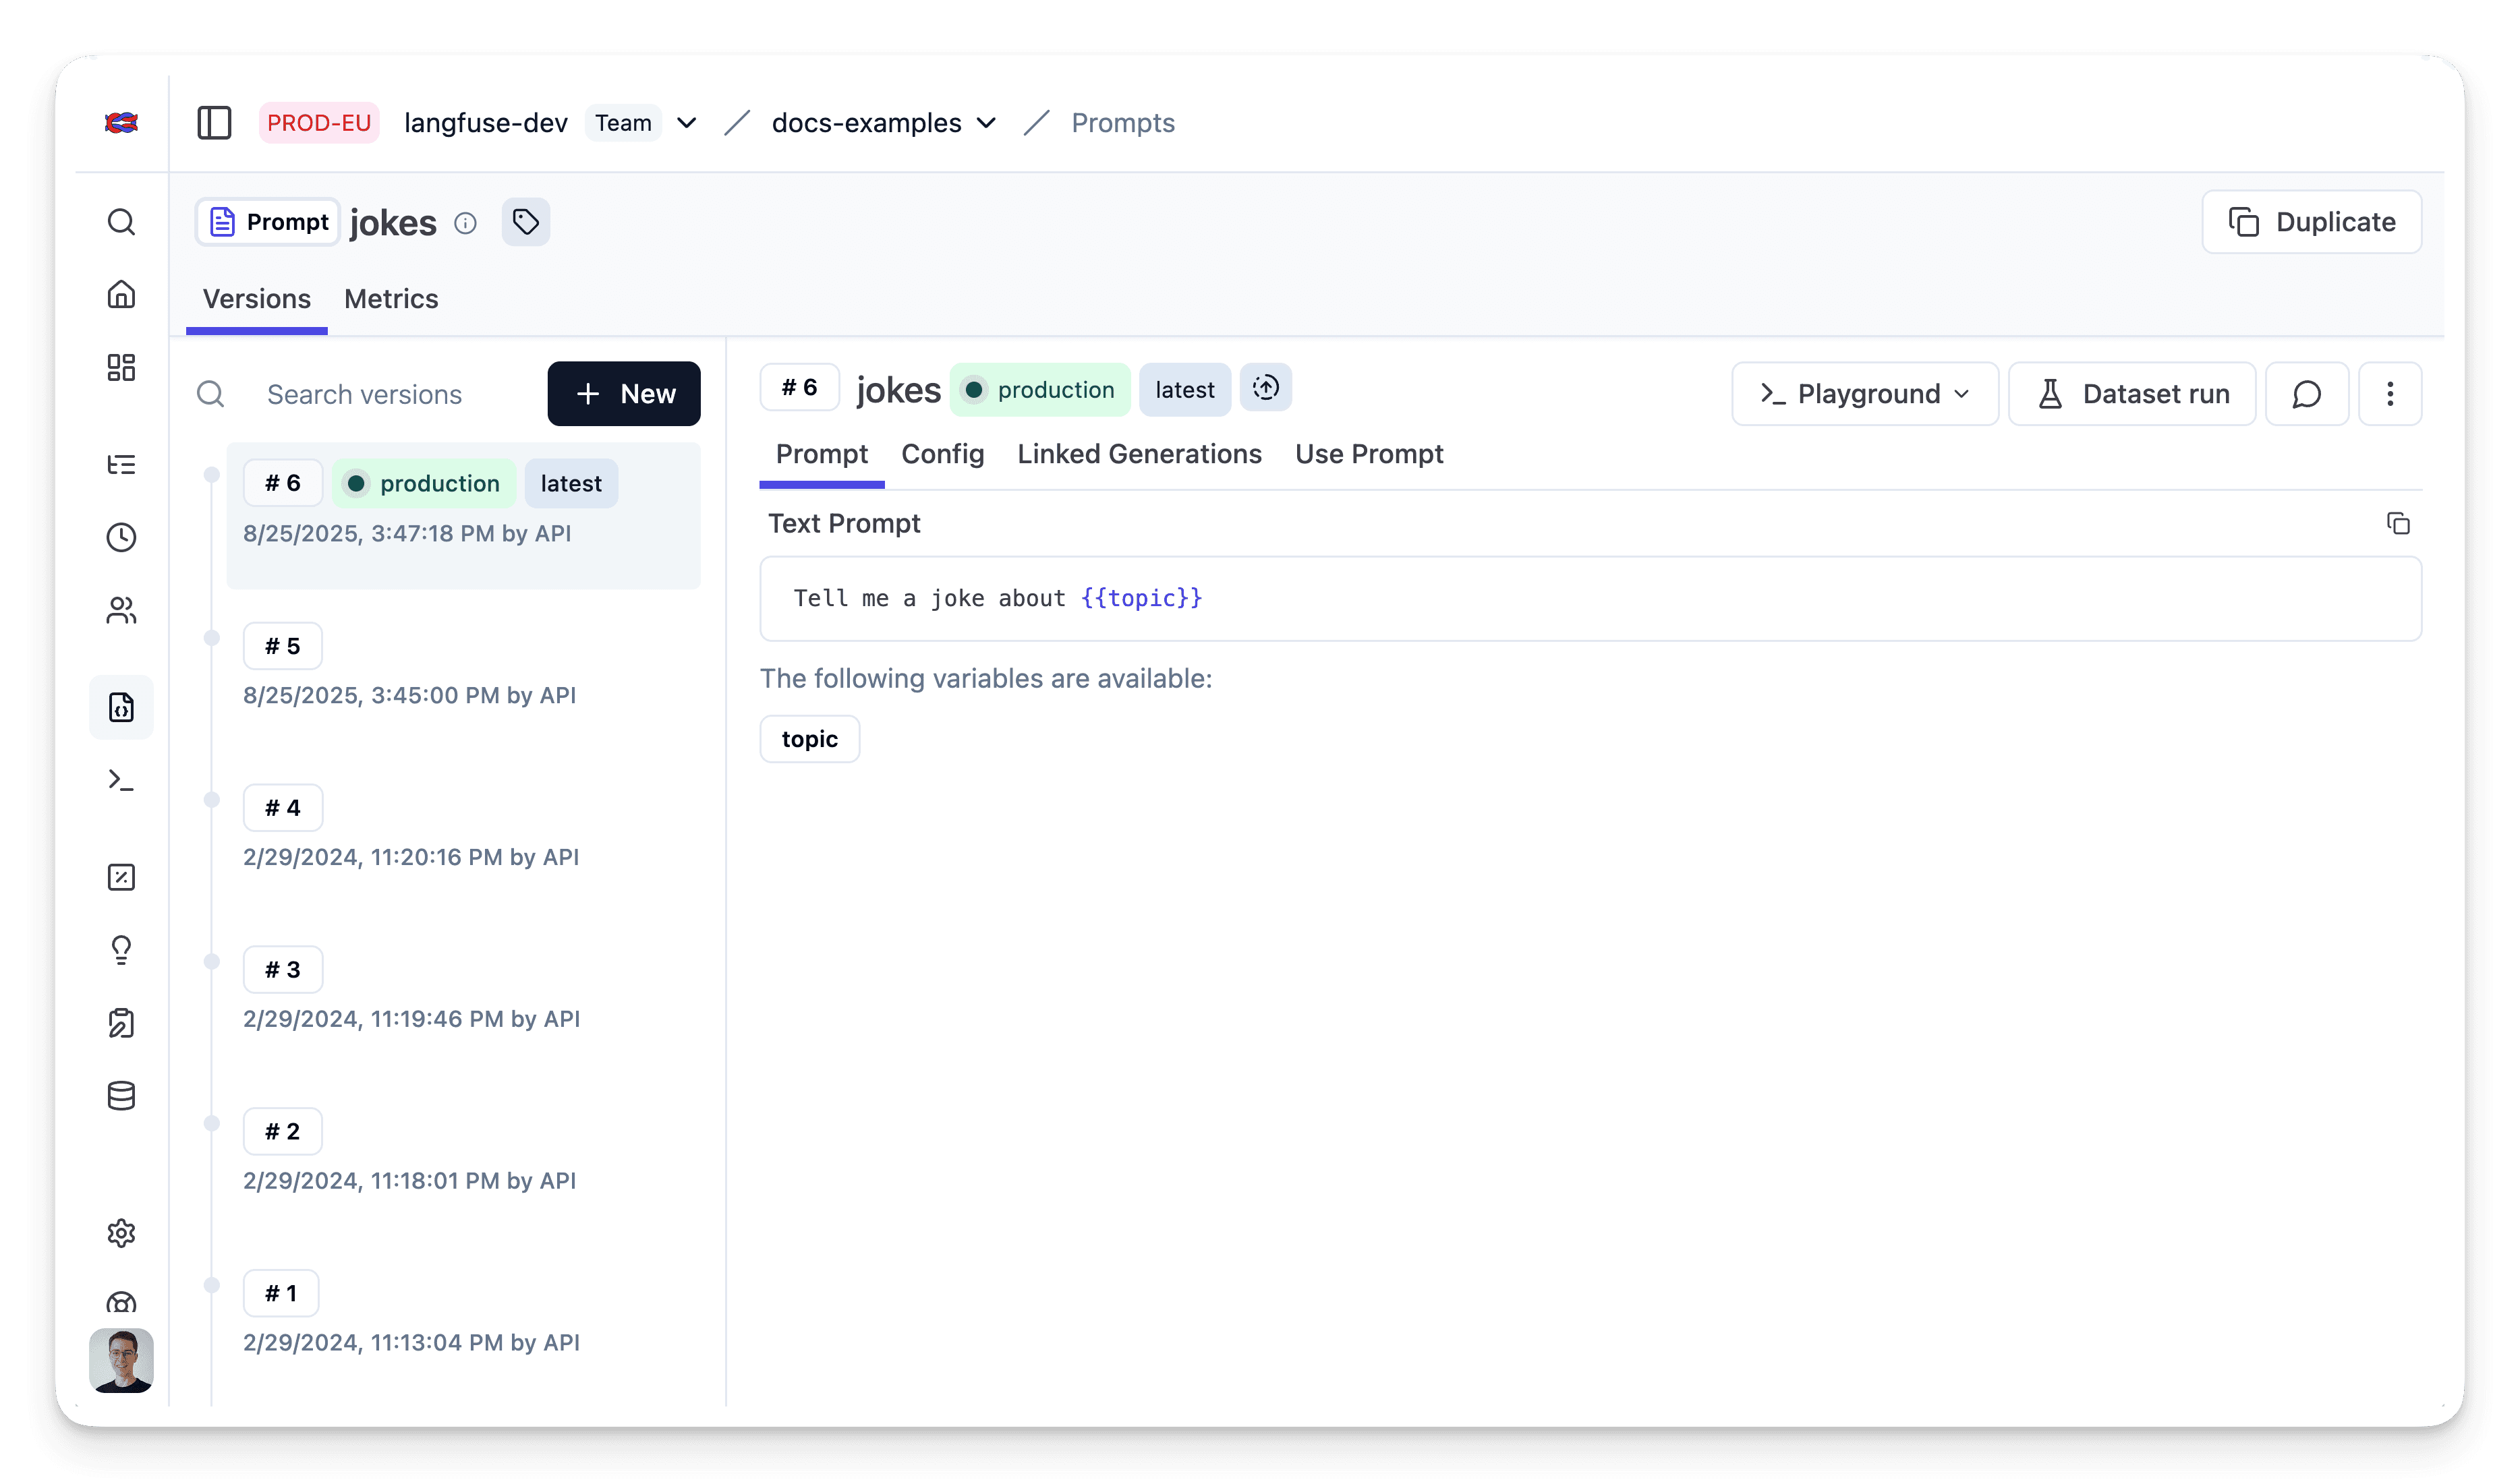The image size is (2520, 1482).
Task: Open Scores icon in sidebar
Action: click(121, 877)
